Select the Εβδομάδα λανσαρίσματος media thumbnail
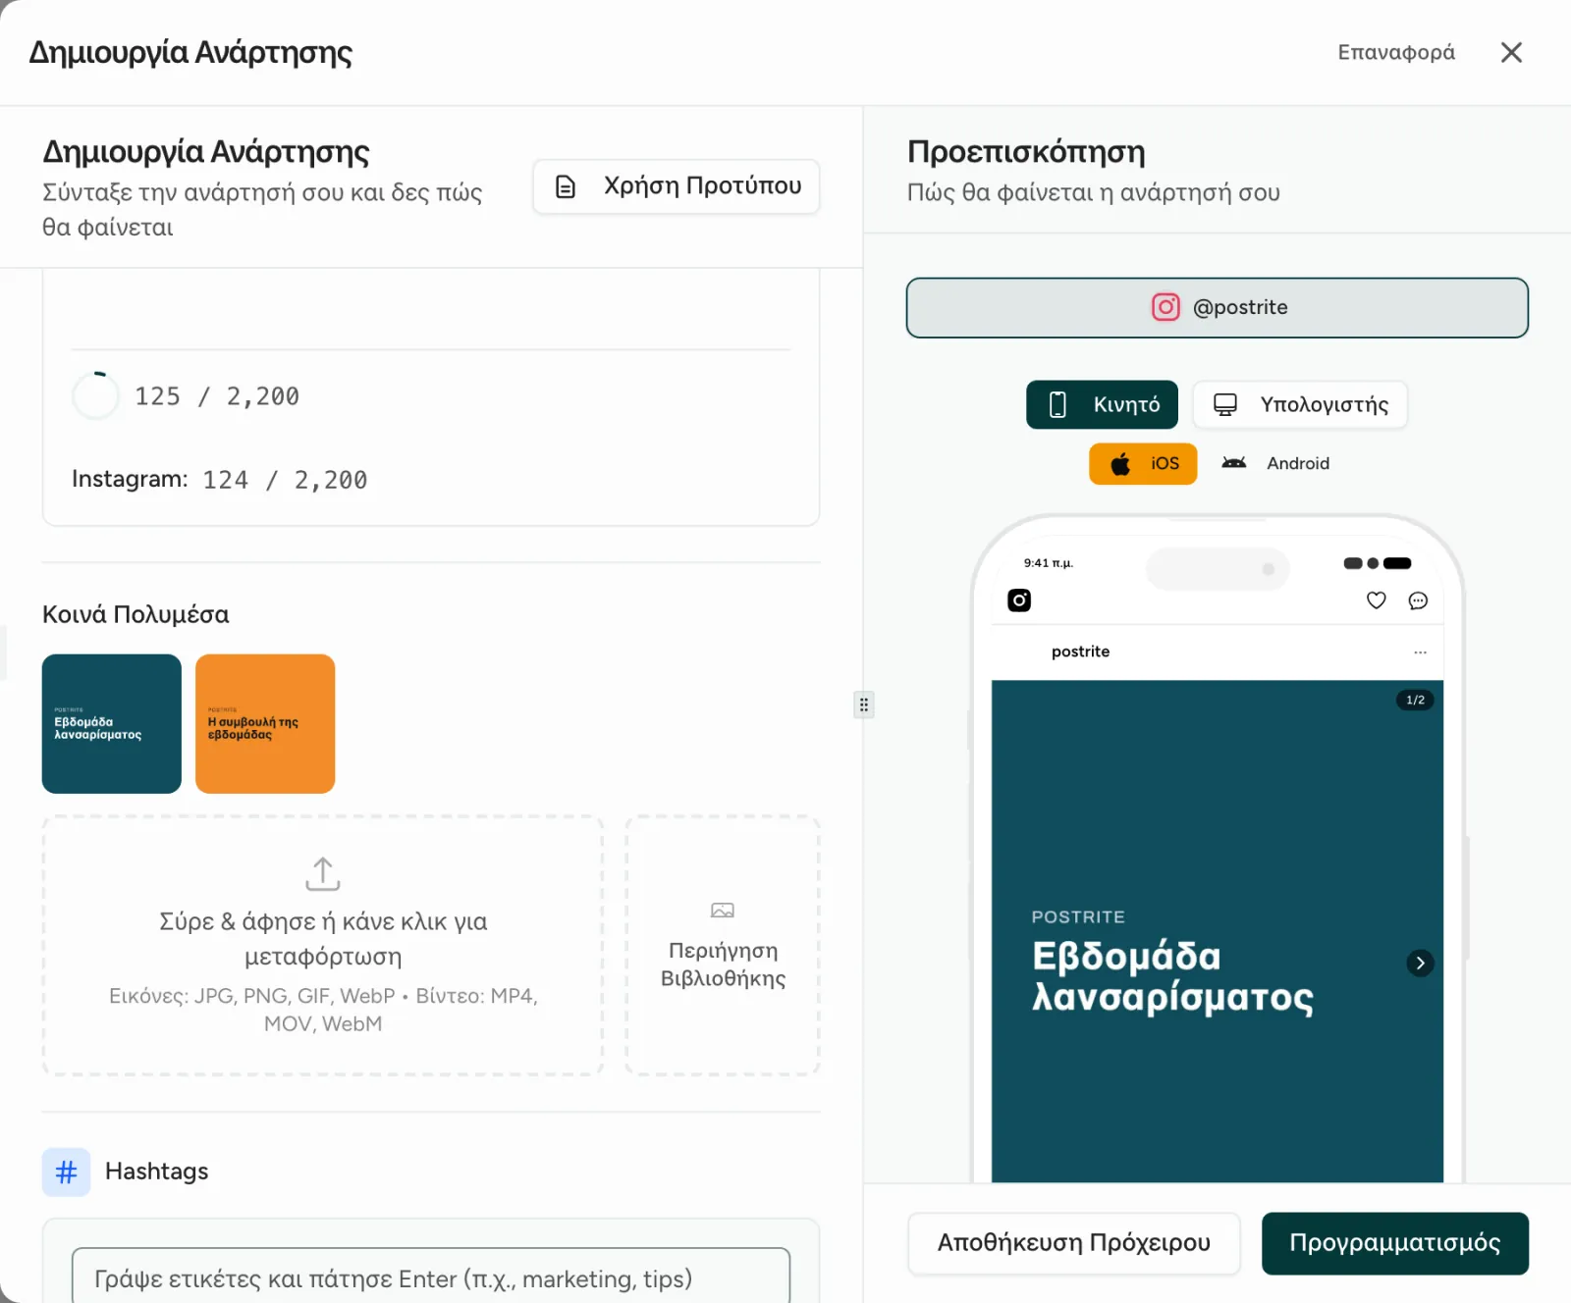This screenshot has width=1571, height=1303. pyautogui.click(x=112, y=724)
